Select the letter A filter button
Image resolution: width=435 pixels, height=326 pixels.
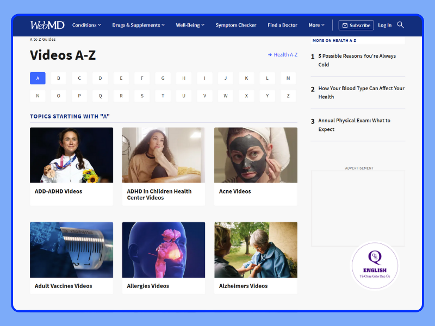(38, 78)
